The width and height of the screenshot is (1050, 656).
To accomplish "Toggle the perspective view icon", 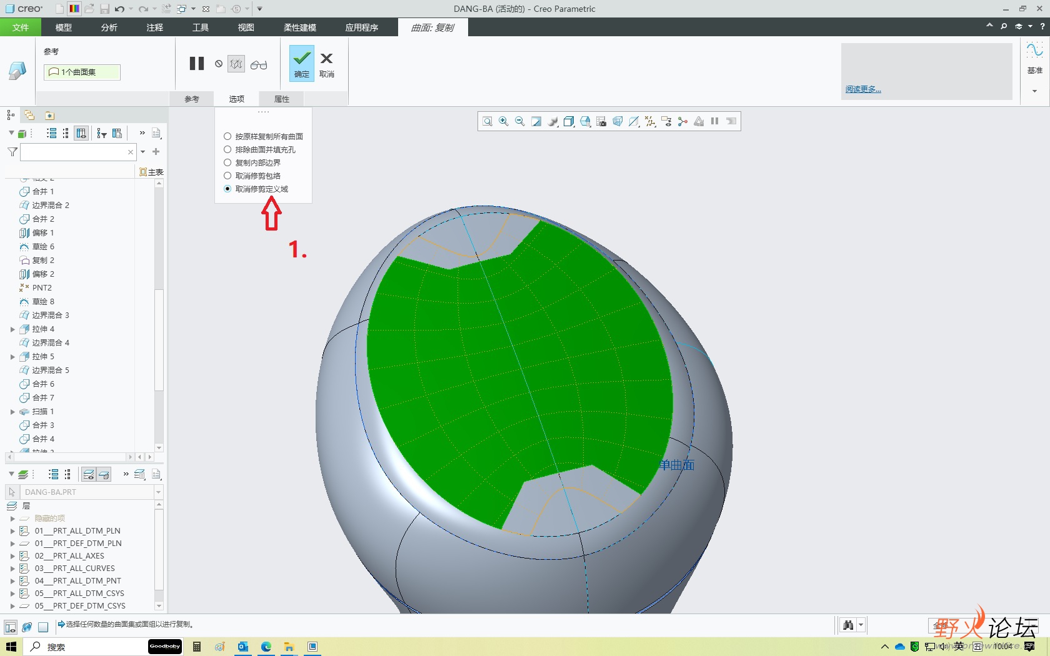I will (617, 122).
